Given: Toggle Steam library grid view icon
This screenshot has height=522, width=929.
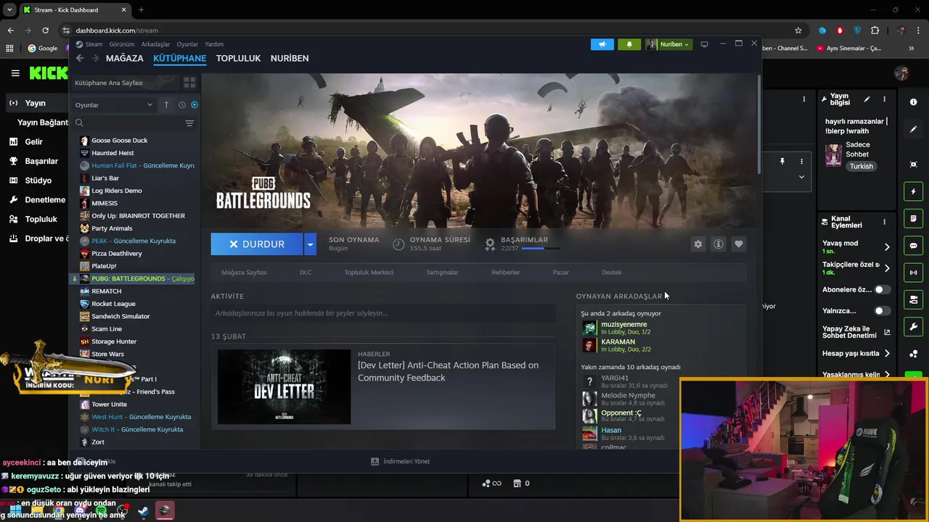Looking at the screenshot, I should (189, 83).
